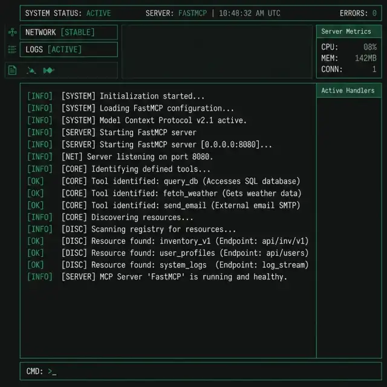Select log line 'Server listening on port 8080.'

click(x=120, y=157)
